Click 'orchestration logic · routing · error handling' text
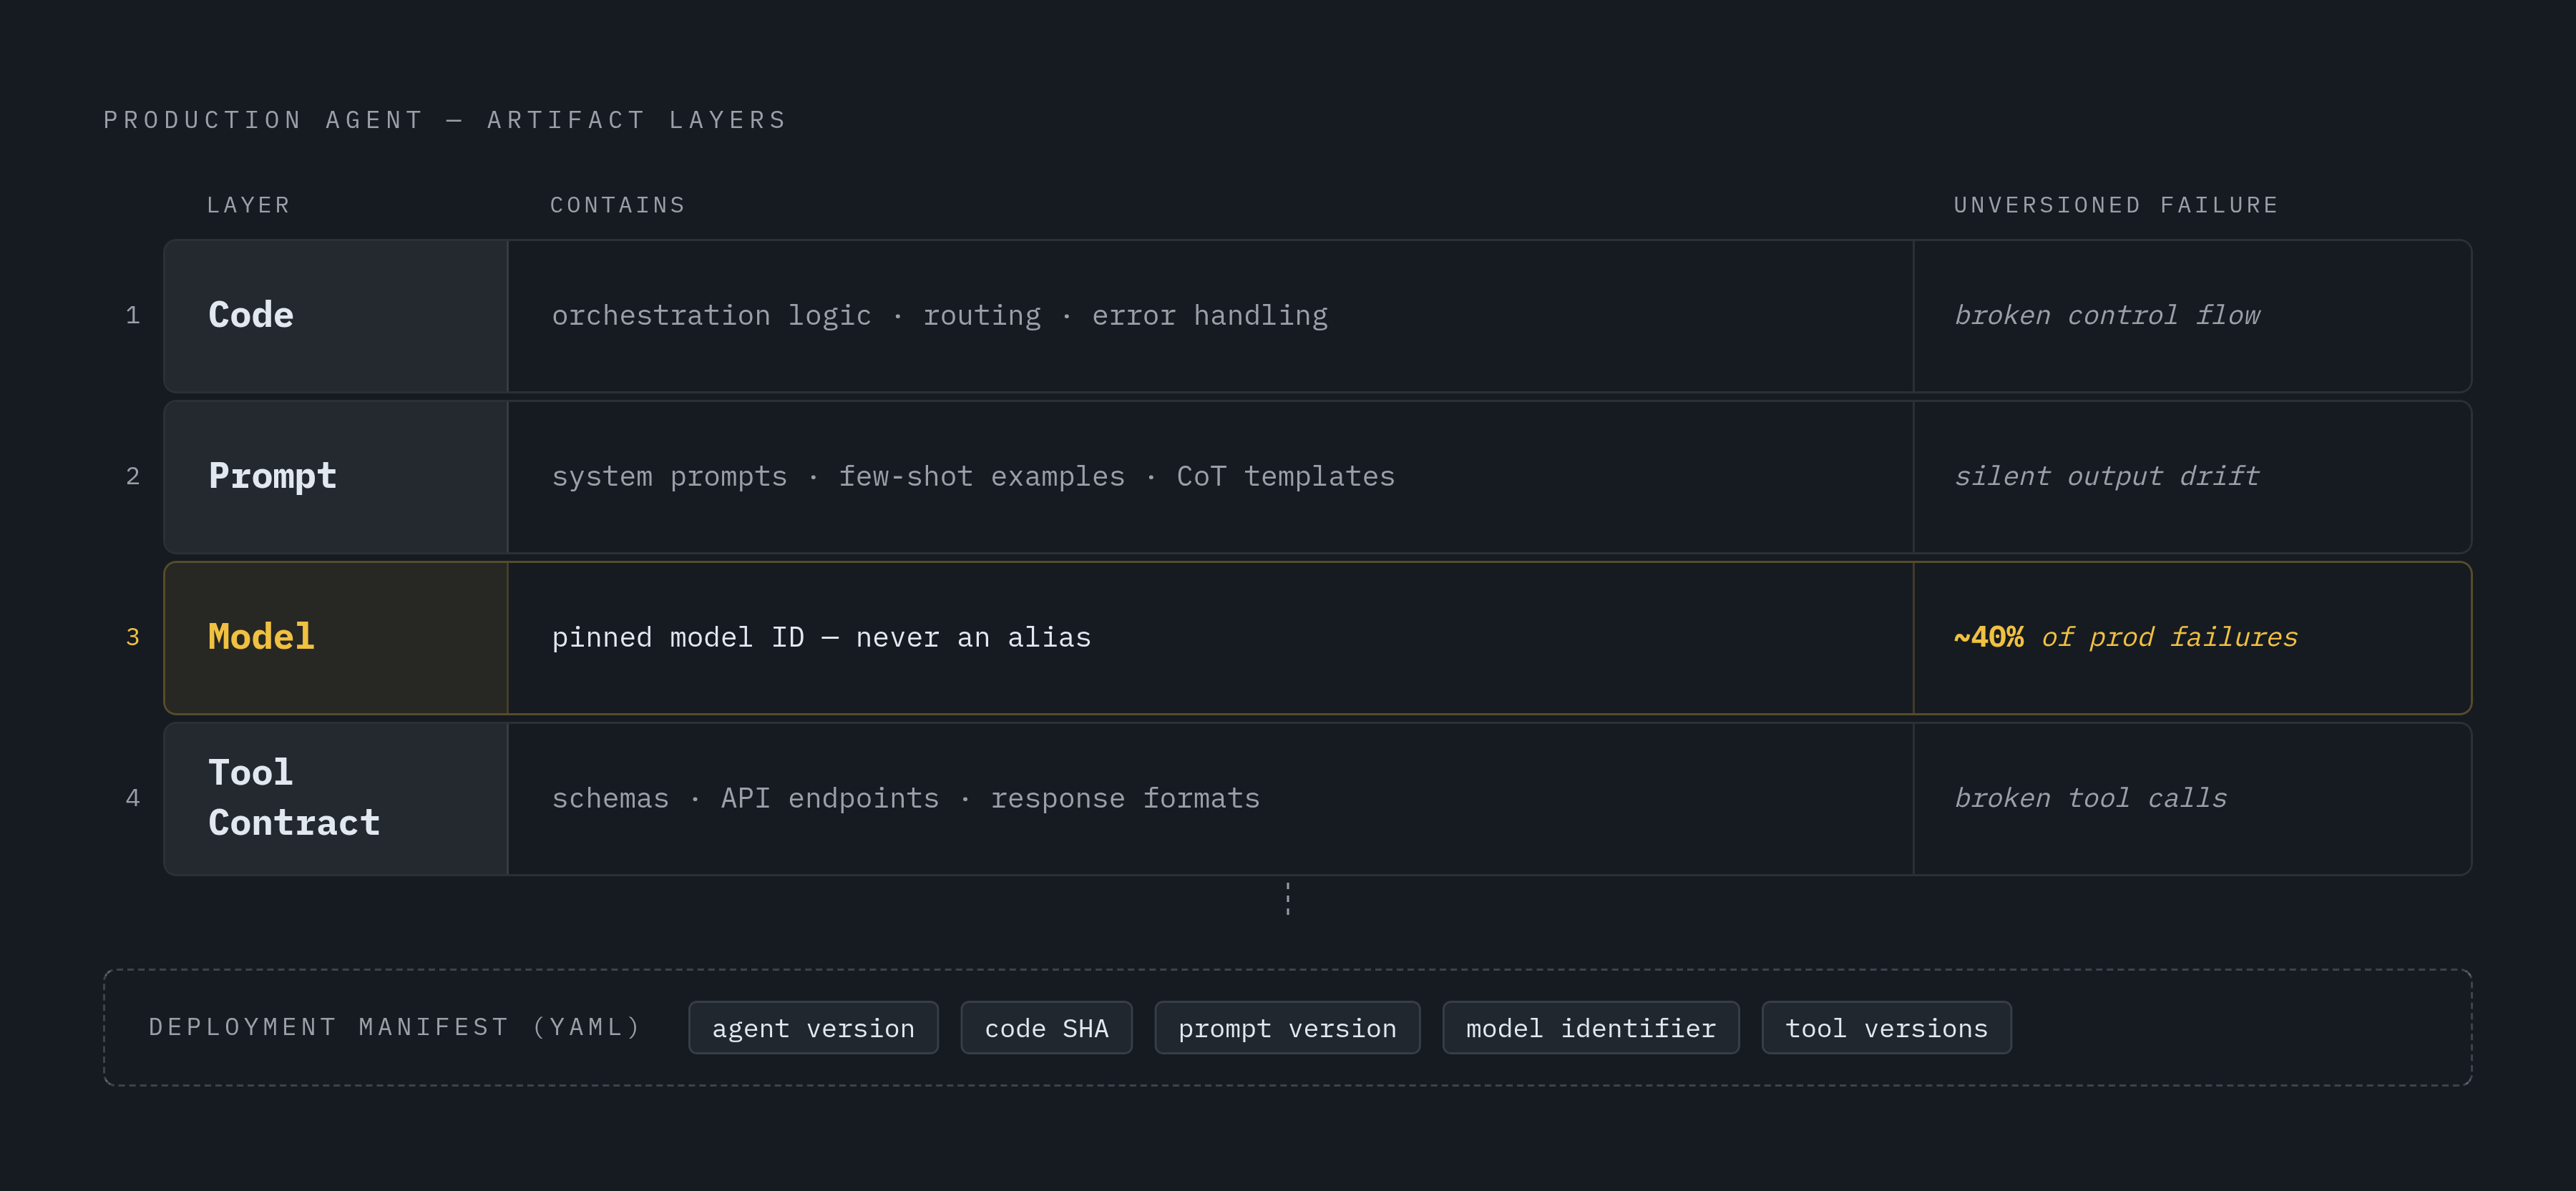Viewport: 2576px width, 1191px height. (x=939, y=316)
